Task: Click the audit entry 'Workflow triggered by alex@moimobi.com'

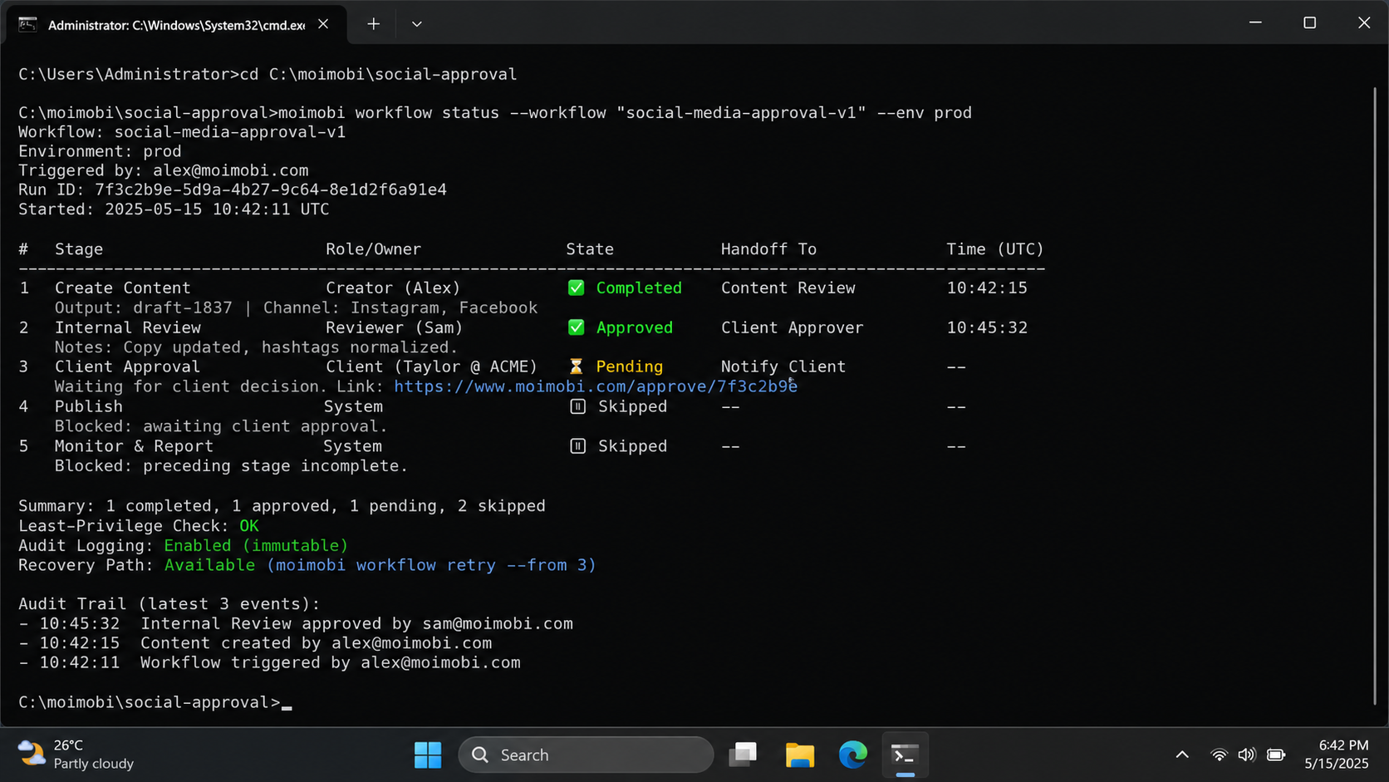Action: pos(331,663)
